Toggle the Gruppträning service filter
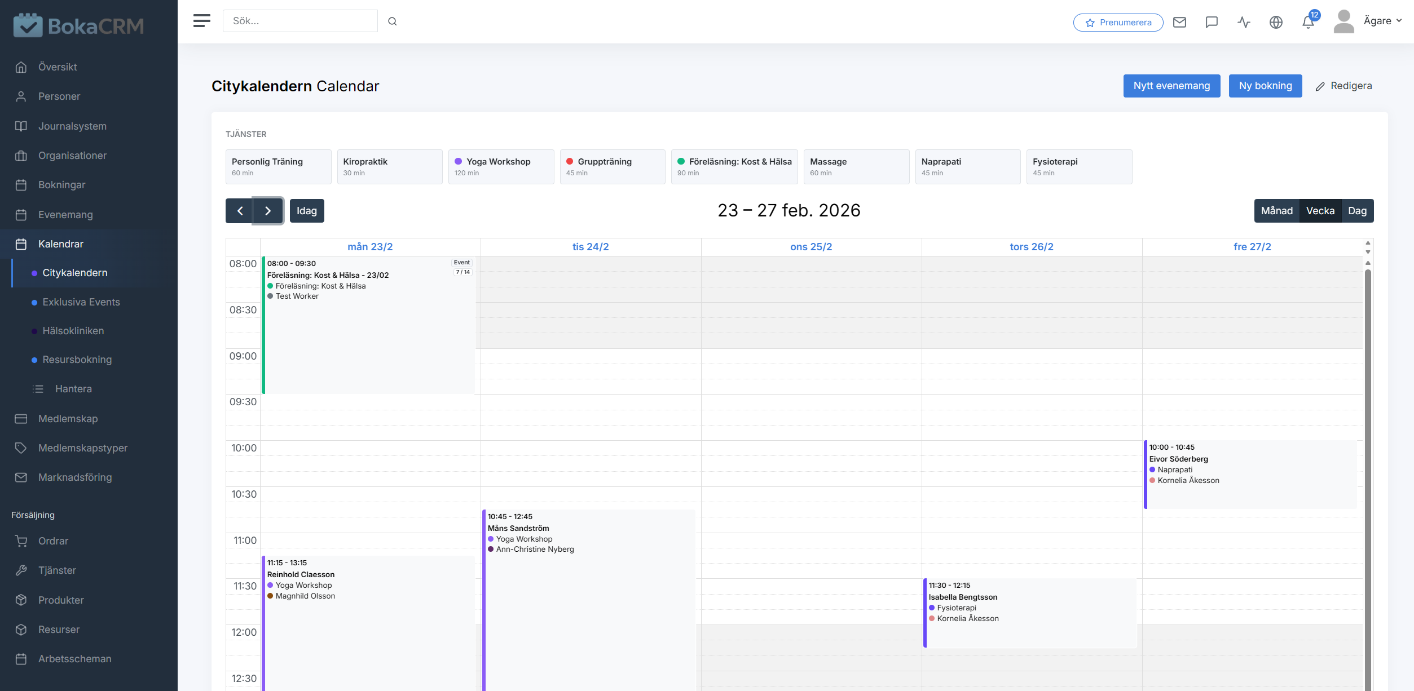Screen dimensions: 1414x691 pyautogui.click(x=612, y=166)
